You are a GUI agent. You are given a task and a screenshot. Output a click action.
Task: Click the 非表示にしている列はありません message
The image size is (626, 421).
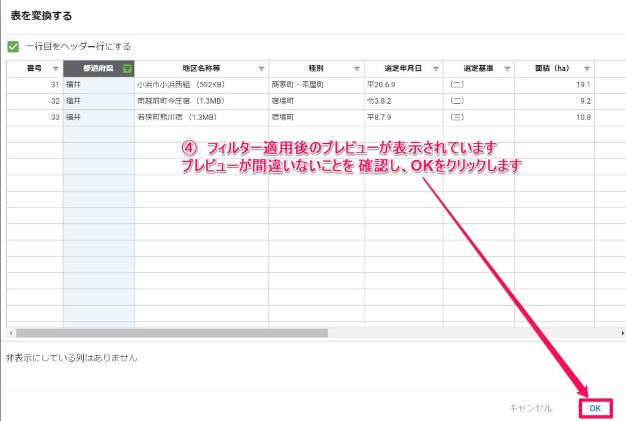(x=72, y=358)
